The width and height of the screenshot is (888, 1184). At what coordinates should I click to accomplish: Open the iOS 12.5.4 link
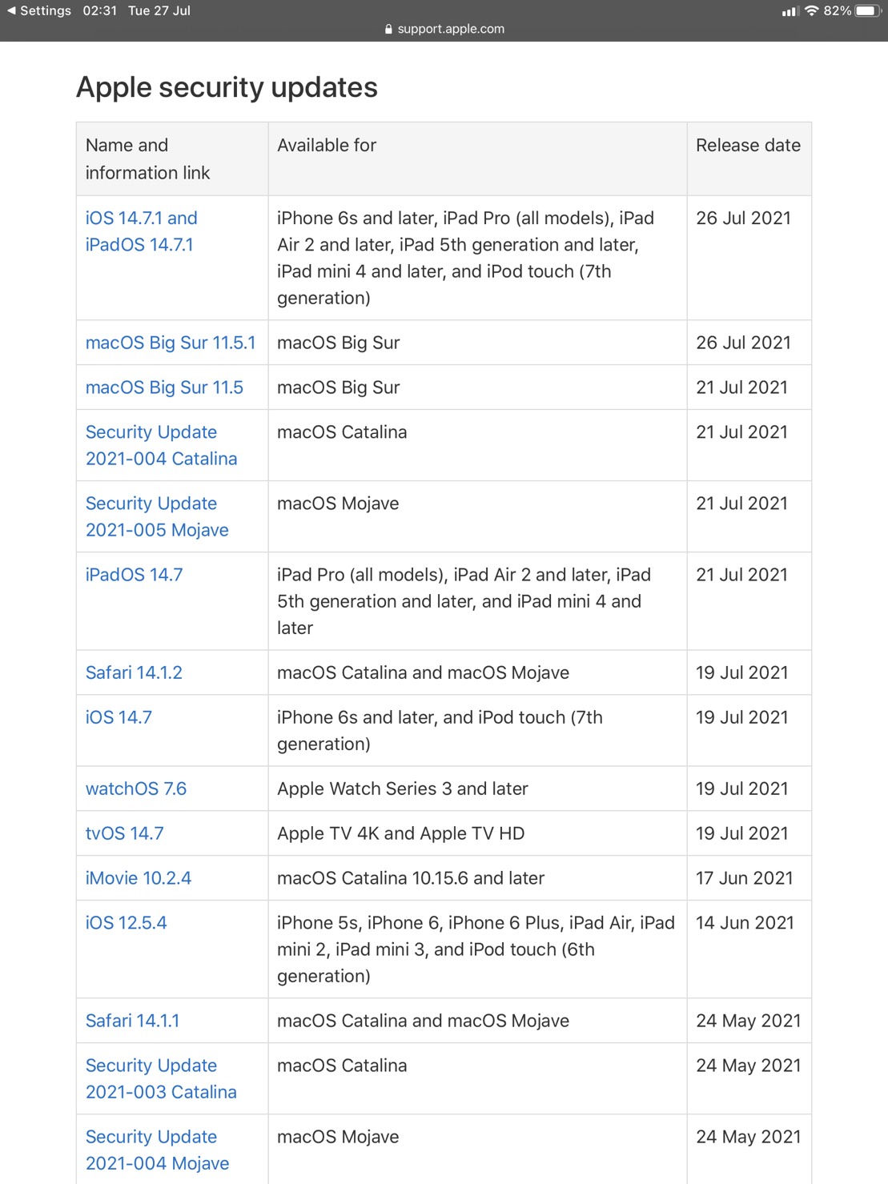[x=126, y=923]
